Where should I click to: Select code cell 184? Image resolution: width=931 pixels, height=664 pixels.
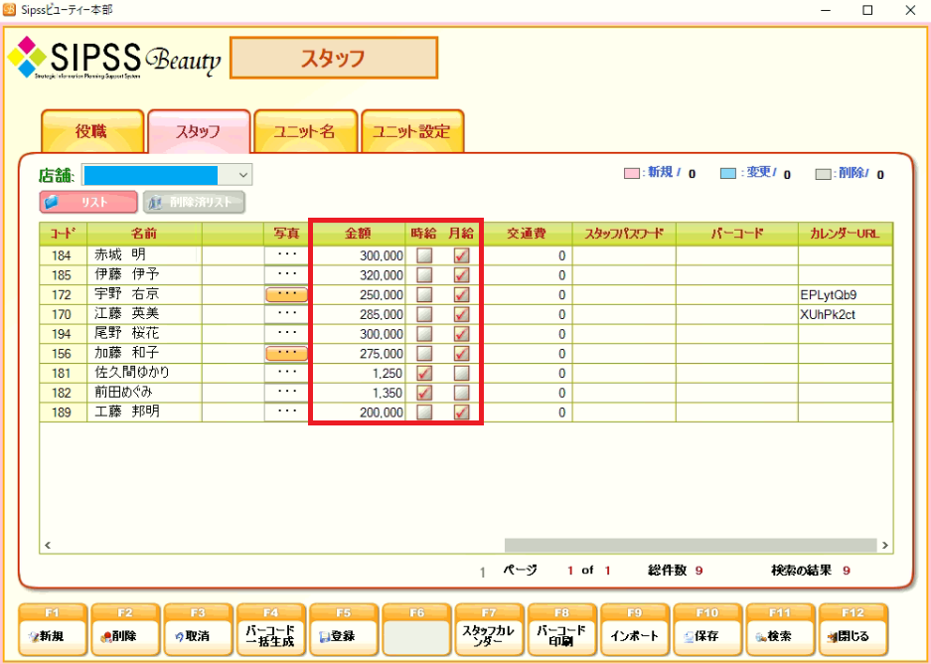tap(63, 256)
